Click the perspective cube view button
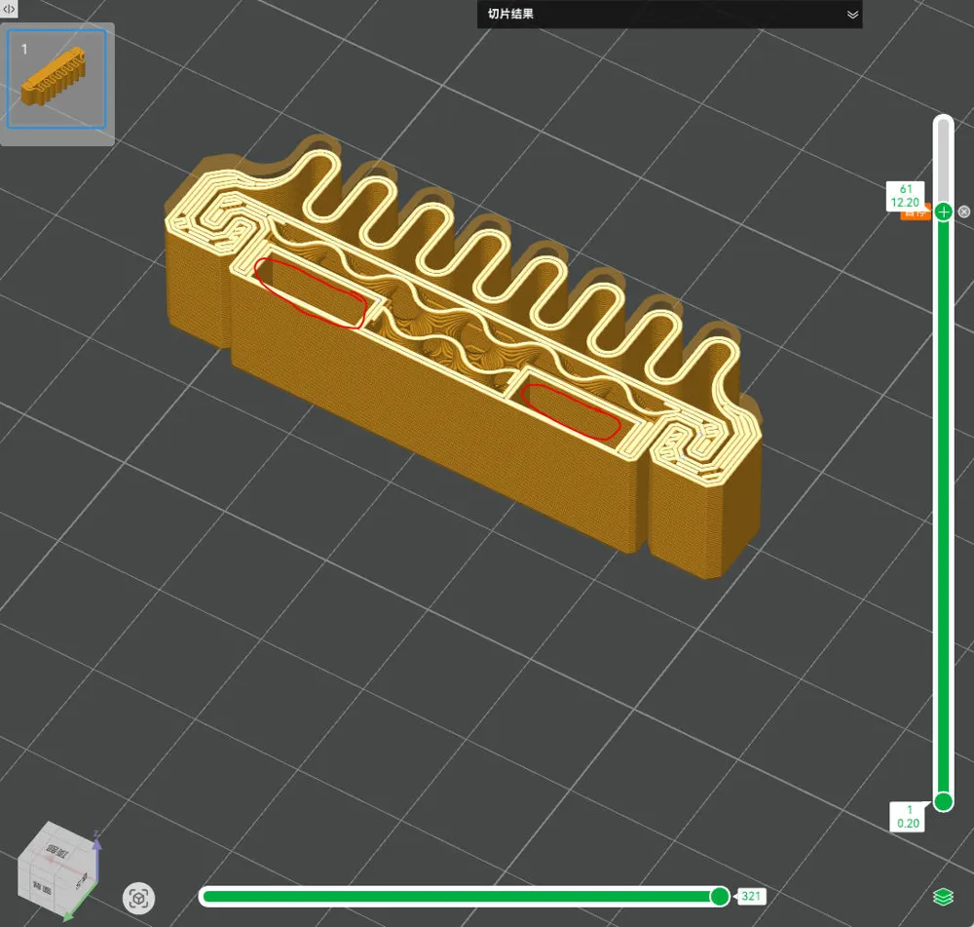 pos(138,898)
